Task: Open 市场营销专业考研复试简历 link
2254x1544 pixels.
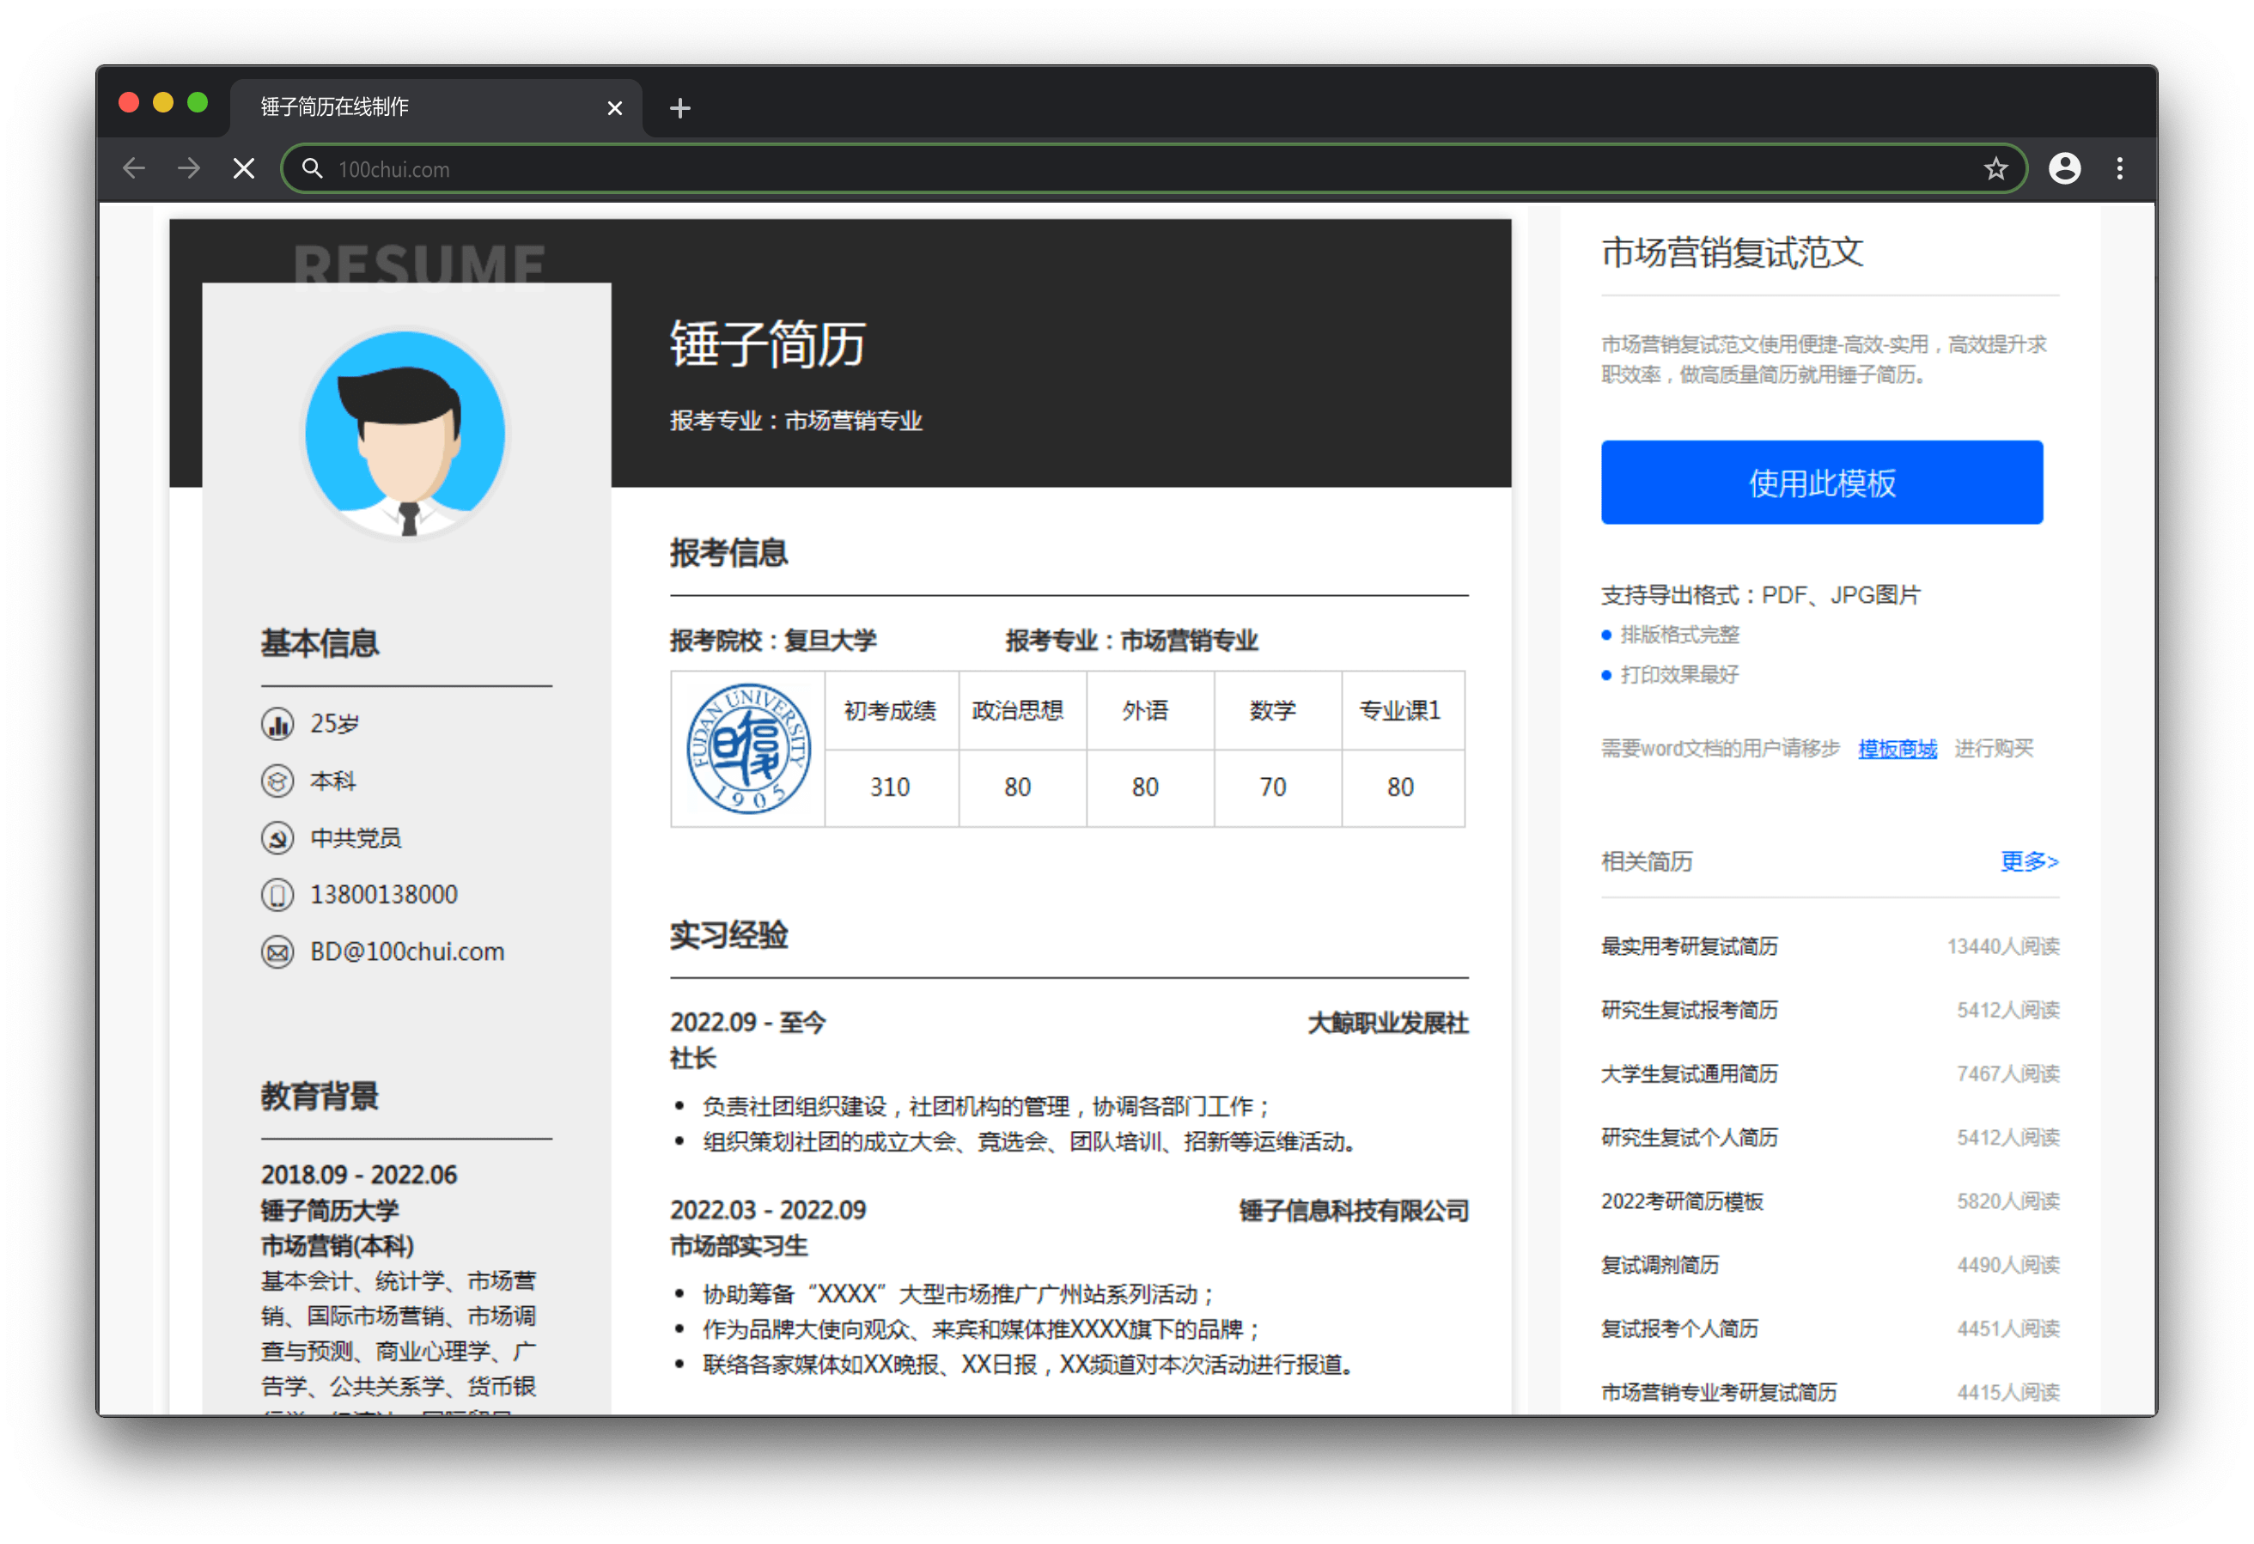Action: tap(1719, 1393)
